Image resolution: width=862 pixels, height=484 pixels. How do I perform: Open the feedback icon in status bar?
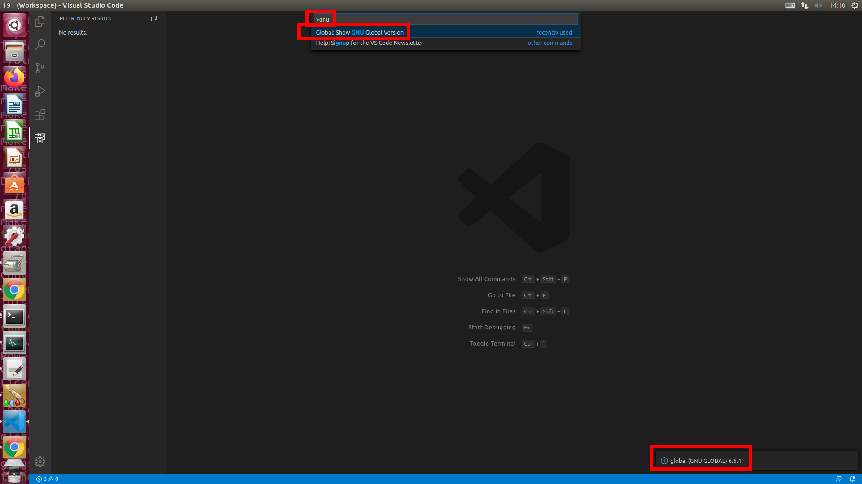click(x=839, y=479)
